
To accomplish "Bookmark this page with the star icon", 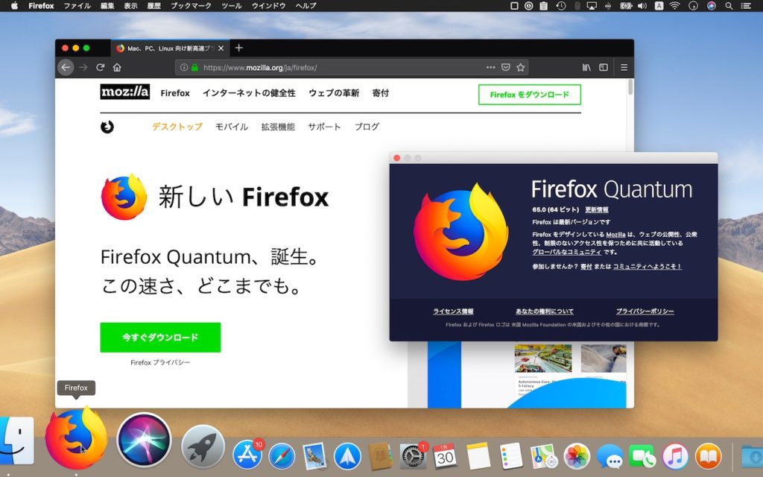I will point(521,67).
